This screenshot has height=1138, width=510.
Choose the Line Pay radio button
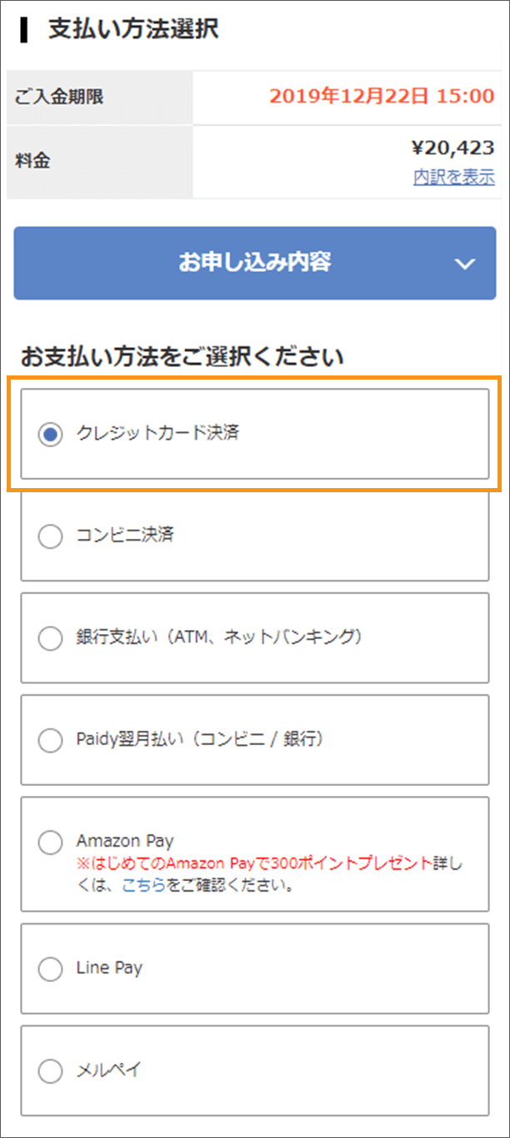tap(51, 969)
